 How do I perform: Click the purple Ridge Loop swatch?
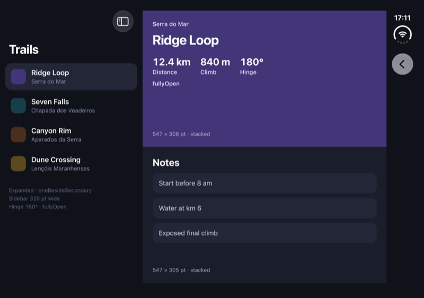pos(18,76)
